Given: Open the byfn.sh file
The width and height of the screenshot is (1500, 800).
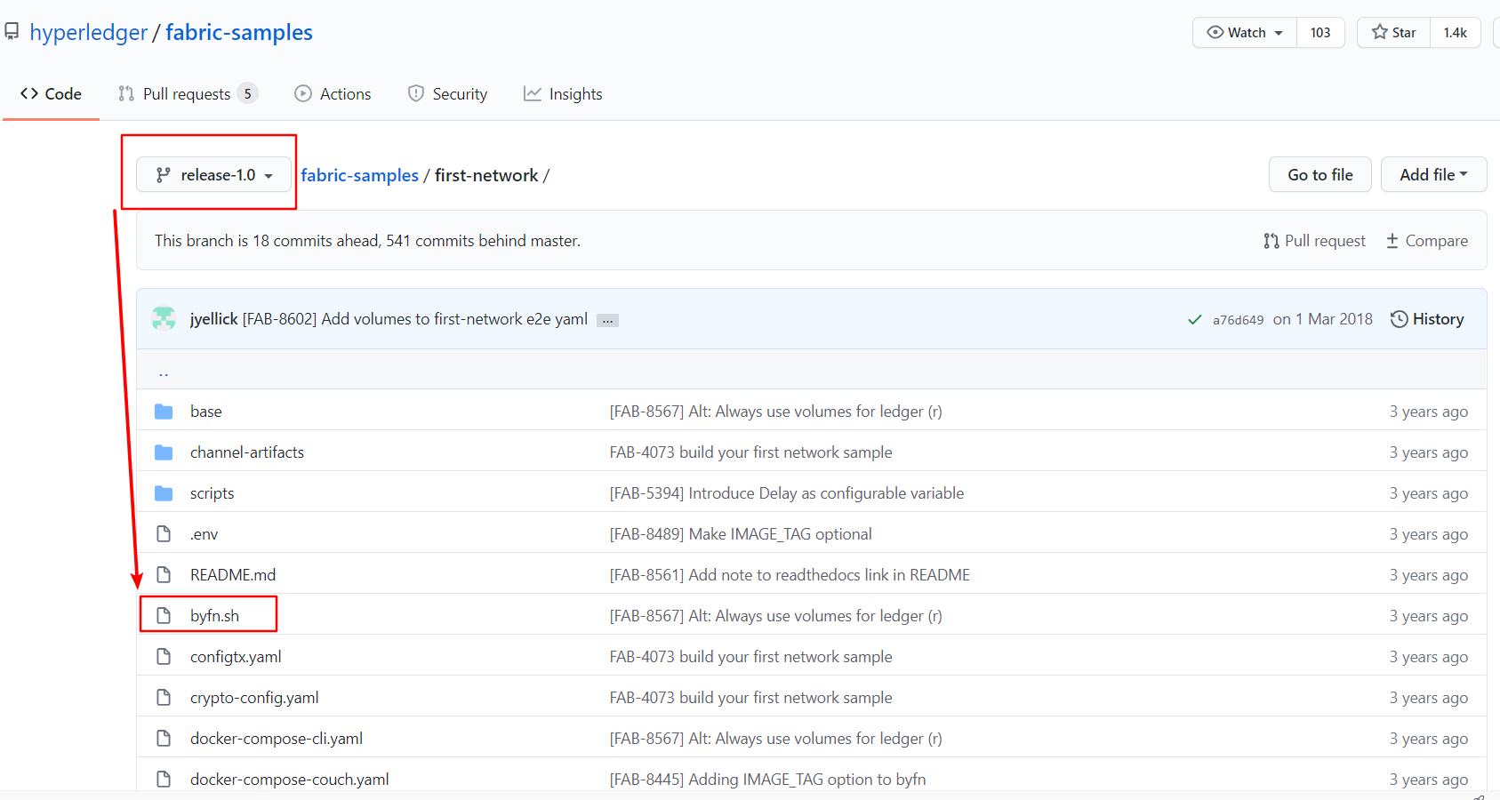Looking at the screenshot, I should (x=214, y=616).
